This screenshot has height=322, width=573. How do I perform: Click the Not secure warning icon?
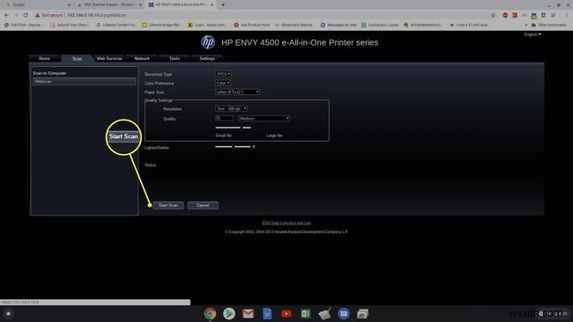(x=37, y=15)
